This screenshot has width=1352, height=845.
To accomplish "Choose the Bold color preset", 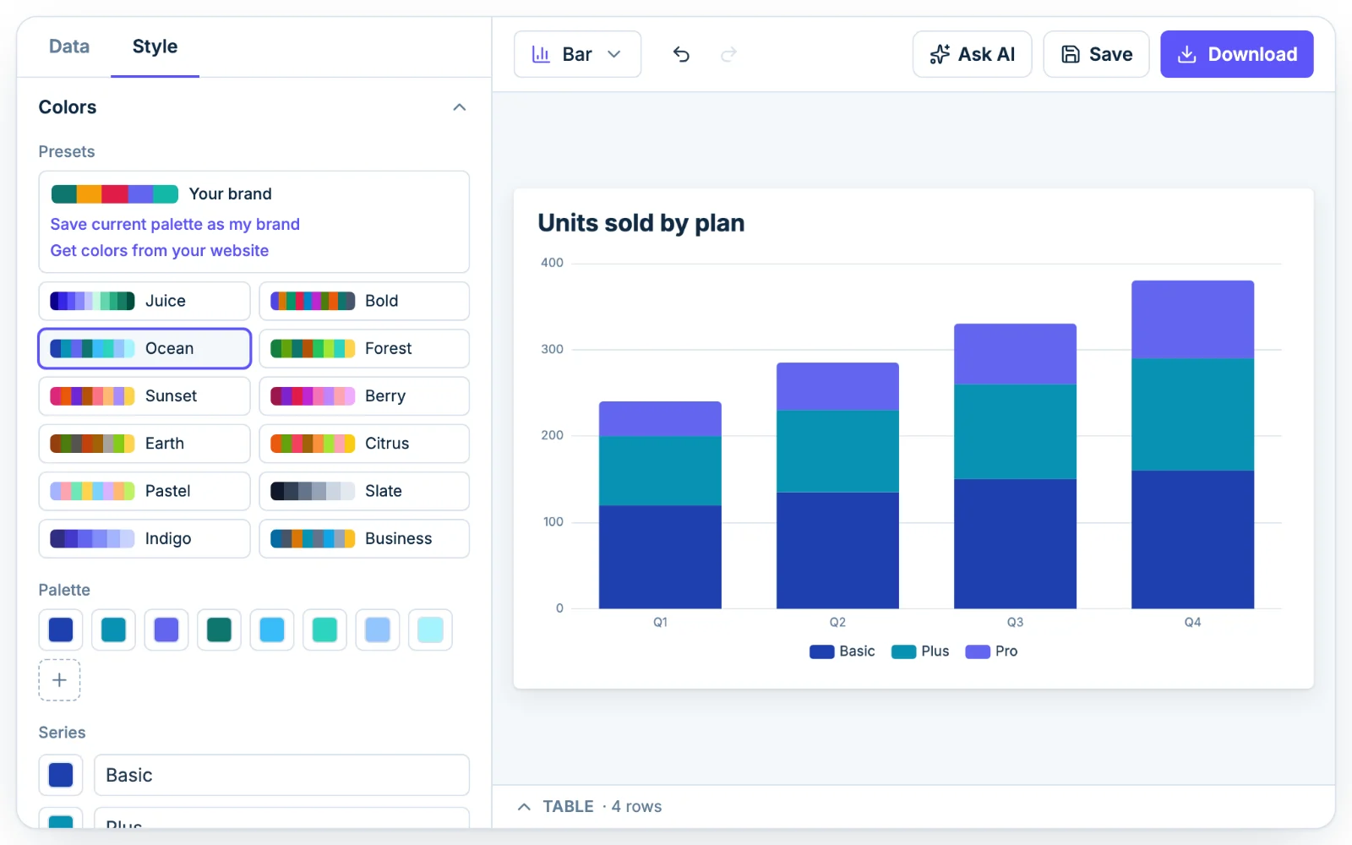I will coord(364,301).
